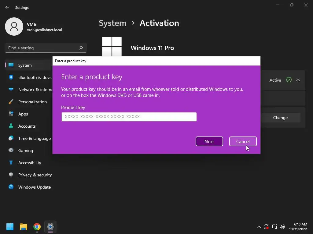Open Windows Update settings

tap(29, 187)
